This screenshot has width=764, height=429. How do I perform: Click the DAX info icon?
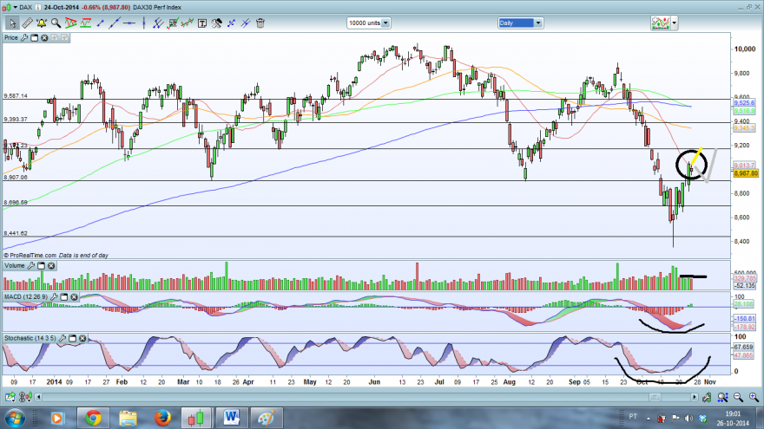click(38, 7)
